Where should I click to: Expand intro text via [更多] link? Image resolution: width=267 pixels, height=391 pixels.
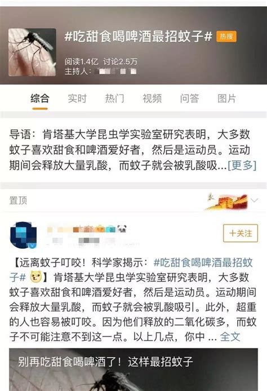click(x=242, y=165)
